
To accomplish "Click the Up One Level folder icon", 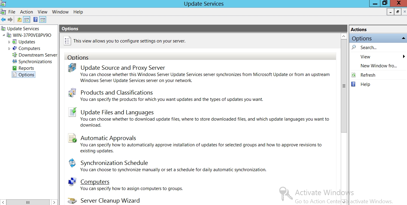I will [19, 20].
